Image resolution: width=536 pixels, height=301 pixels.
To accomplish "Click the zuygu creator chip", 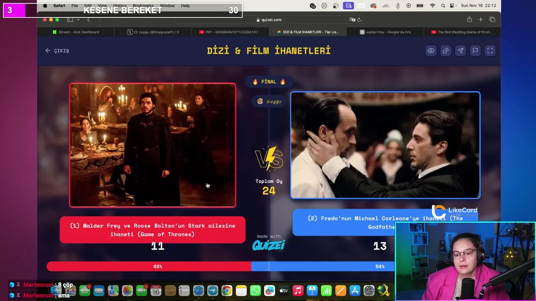I will pyautogui.click(x=269, y=101).
